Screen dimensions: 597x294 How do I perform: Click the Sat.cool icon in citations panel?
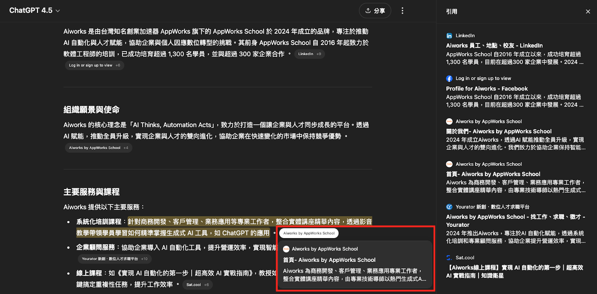(449, 258)
